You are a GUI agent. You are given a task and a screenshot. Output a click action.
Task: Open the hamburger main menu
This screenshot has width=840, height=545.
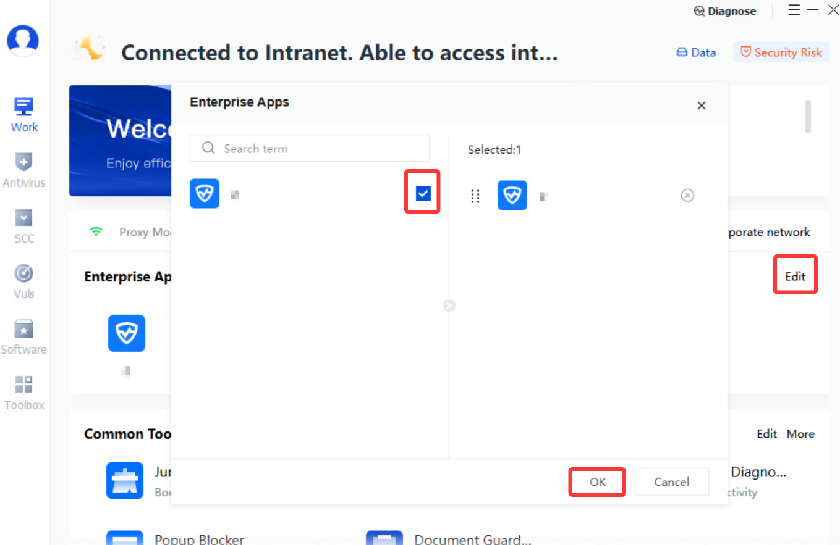point(794,10)
